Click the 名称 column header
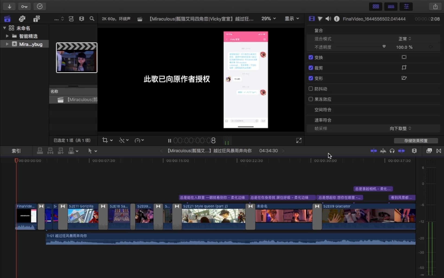 54,91
